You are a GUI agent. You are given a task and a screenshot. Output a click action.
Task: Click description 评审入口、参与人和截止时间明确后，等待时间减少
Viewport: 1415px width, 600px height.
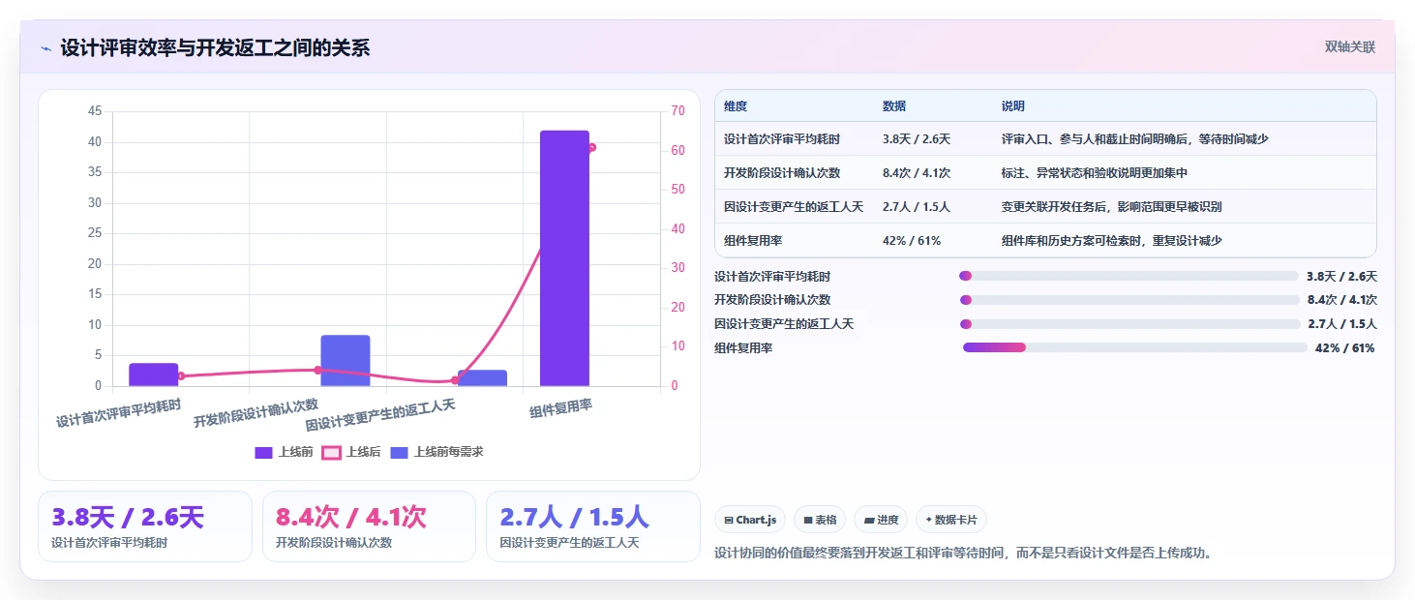[1135, 139]
